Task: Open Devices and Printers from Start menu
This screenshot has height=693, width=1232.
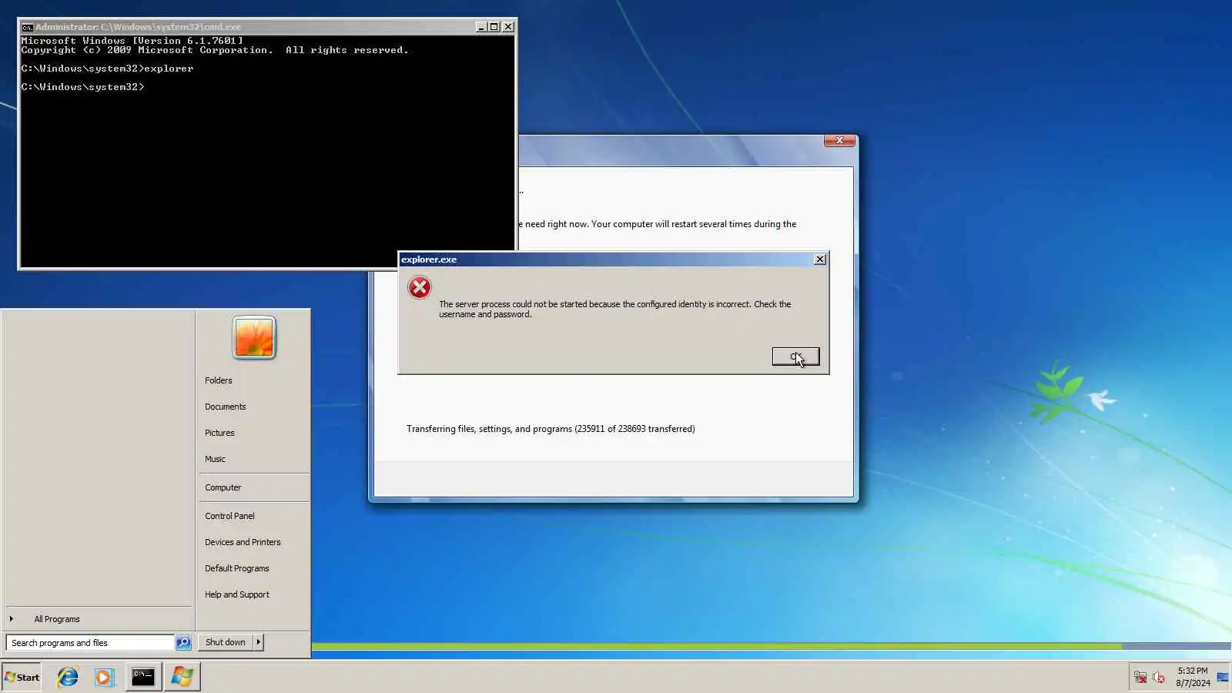Action: 243,542
